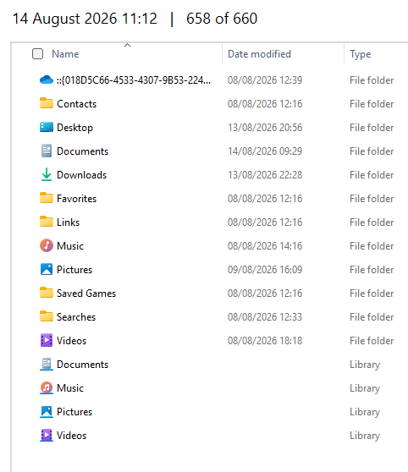The image size is (408, 472).
Task: Select the Saved Games folder name
Action: 86,294
